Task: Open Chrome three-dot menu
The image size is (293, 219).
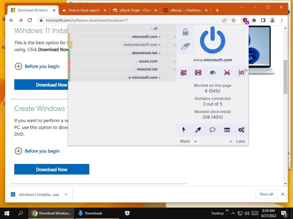Action: coord(282,20)
